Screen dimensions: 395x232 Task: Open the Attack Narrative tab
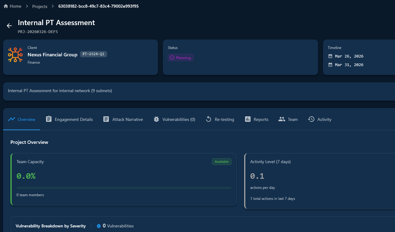point(123,119)
